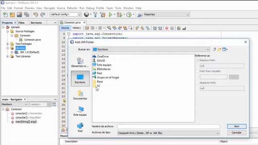
Task: Click the Debug Project icon
Action: pyautogui.click(x=119, y=14)
